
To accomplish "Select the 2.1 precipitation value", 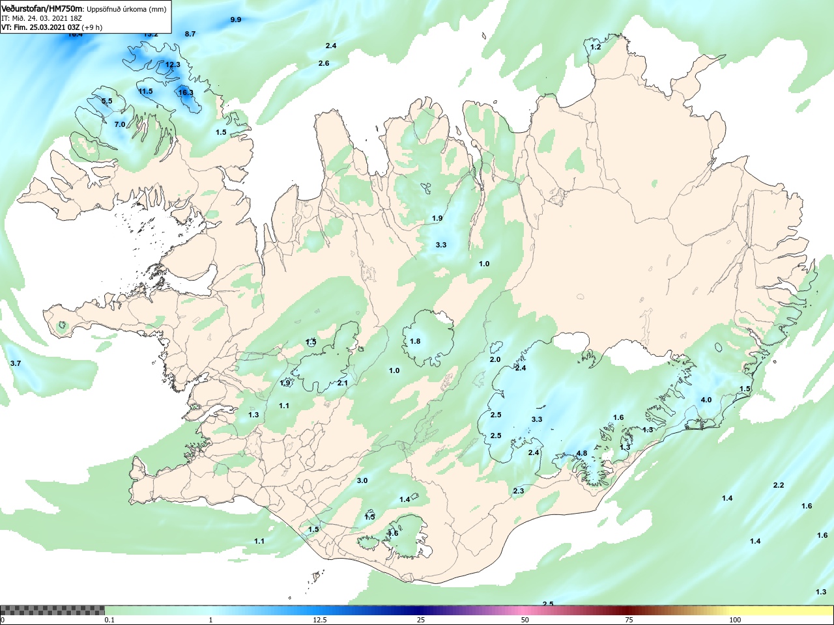I will [x=343, y=383].
